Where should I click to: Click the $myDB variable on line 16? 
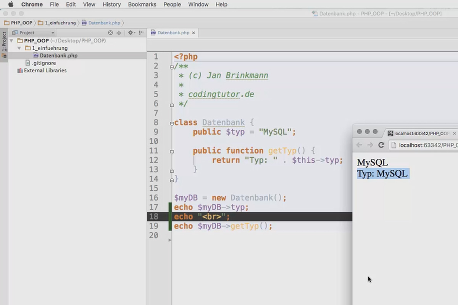point(186,198)
